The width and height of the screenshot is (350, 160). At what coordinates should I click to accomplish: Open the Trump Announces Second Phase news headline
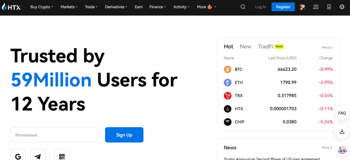[x=272, y=159]
